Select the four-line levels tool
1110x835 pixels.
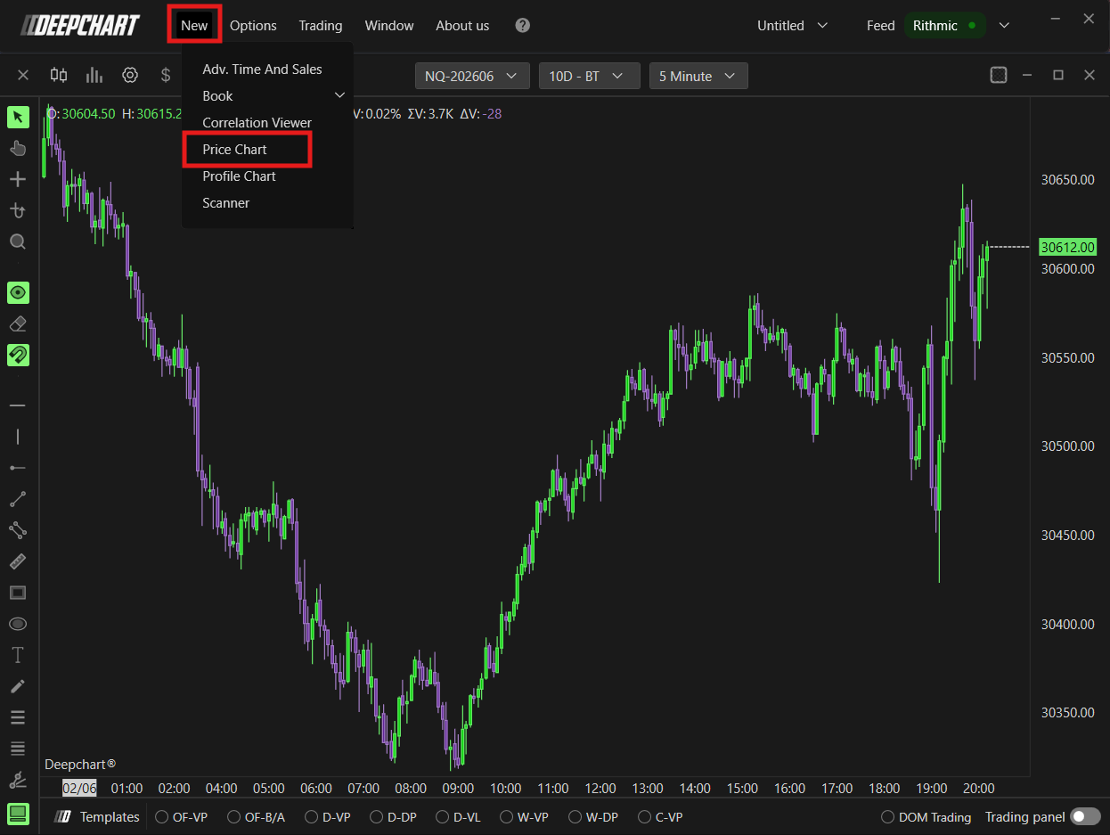pos(18,749)
